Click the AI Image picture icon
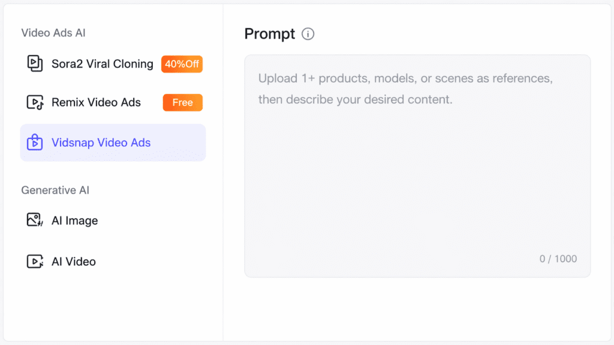 coord(35,220)
